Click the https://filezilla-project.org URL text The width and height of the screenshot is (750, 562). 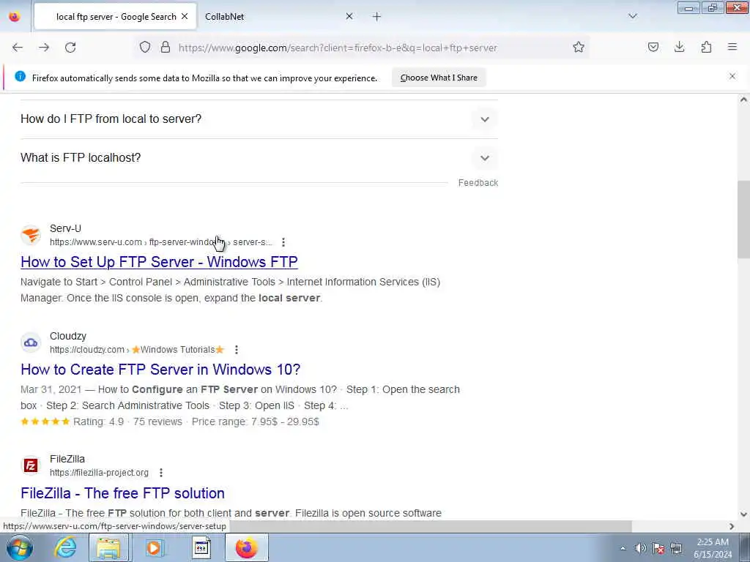coord(99,473)
